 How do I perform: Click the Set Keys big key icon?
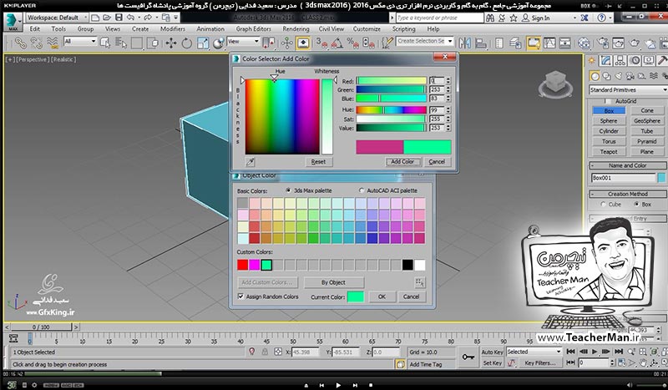[x=468, y=357]
